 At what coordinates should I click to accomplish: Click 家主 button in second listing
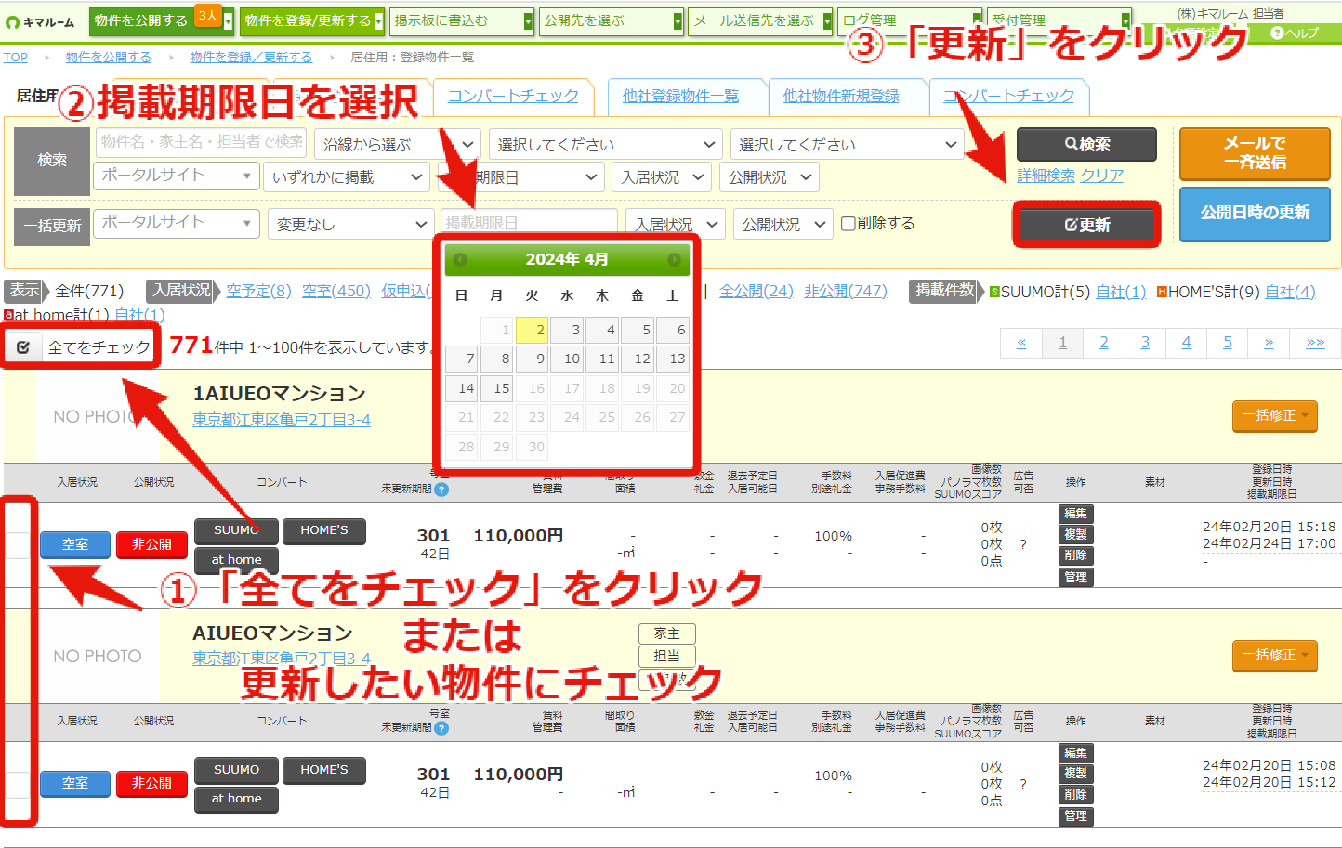coord(667,633)
